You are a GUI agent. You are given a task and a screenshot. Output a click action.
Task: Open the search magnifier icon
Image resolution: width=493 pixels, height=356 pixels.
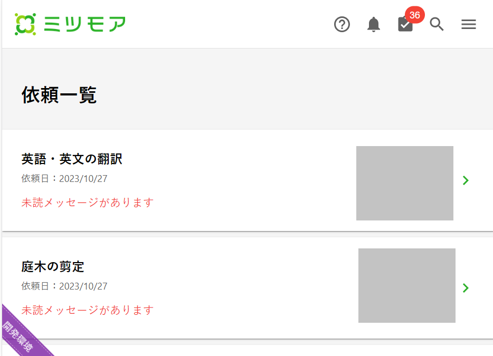[437, 24]
